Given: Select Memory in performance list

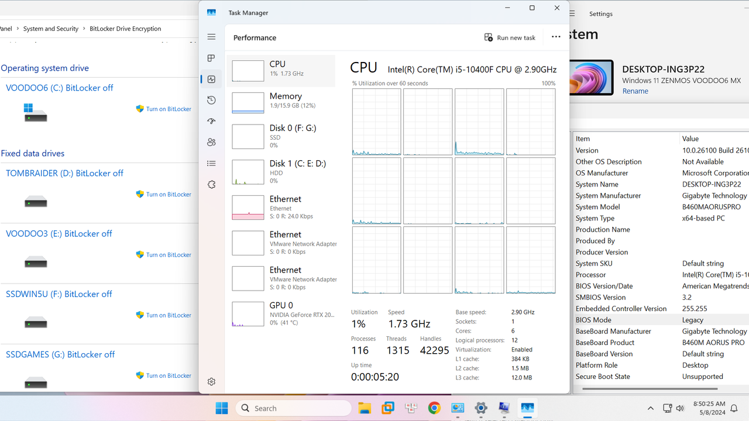Looking at the screenshot, I should pos(282,102).
